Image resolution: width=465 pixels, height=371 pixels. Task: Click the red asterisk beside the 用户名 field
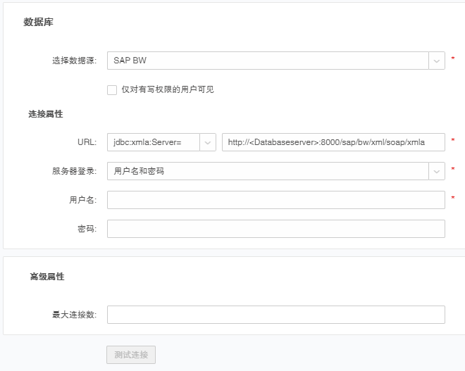(x=453, y=200)
